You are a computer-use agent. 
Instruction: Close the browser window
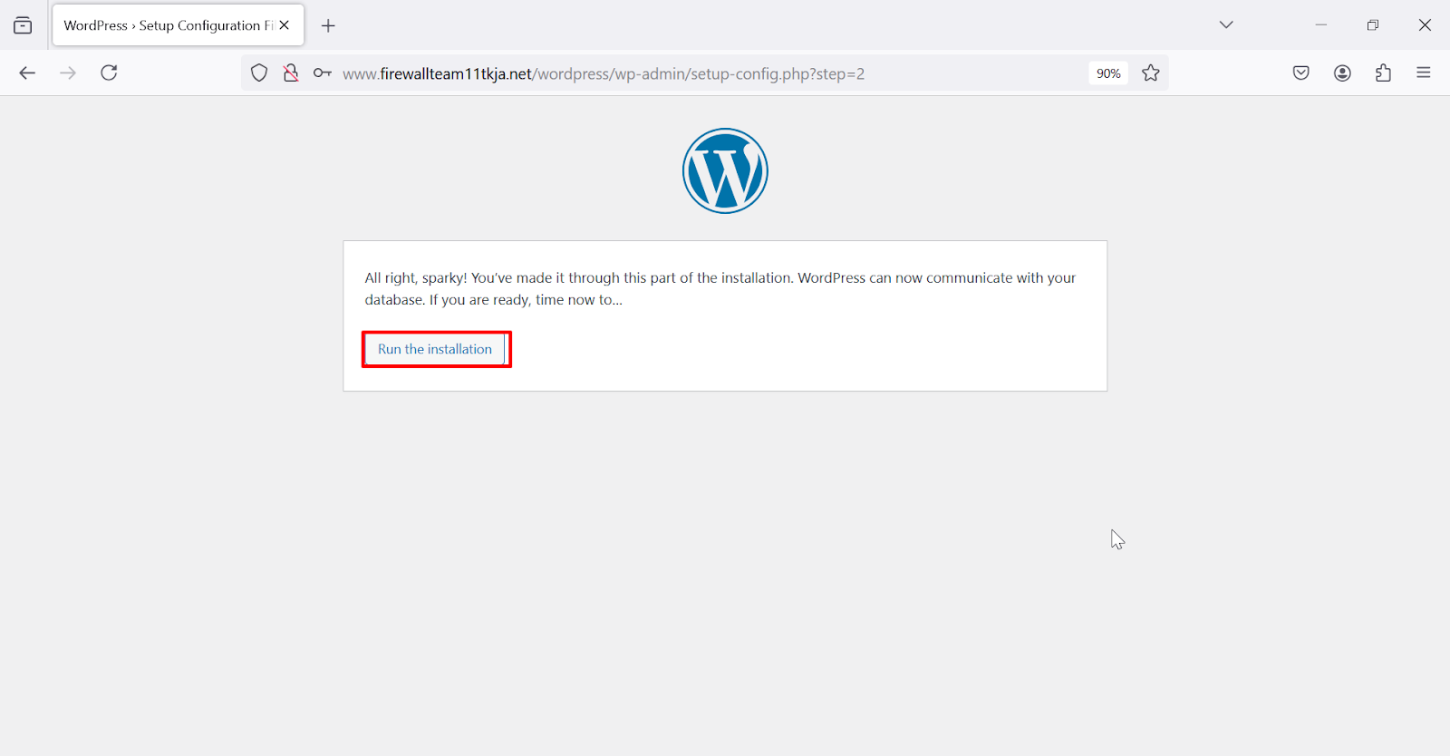[1425, 24]
